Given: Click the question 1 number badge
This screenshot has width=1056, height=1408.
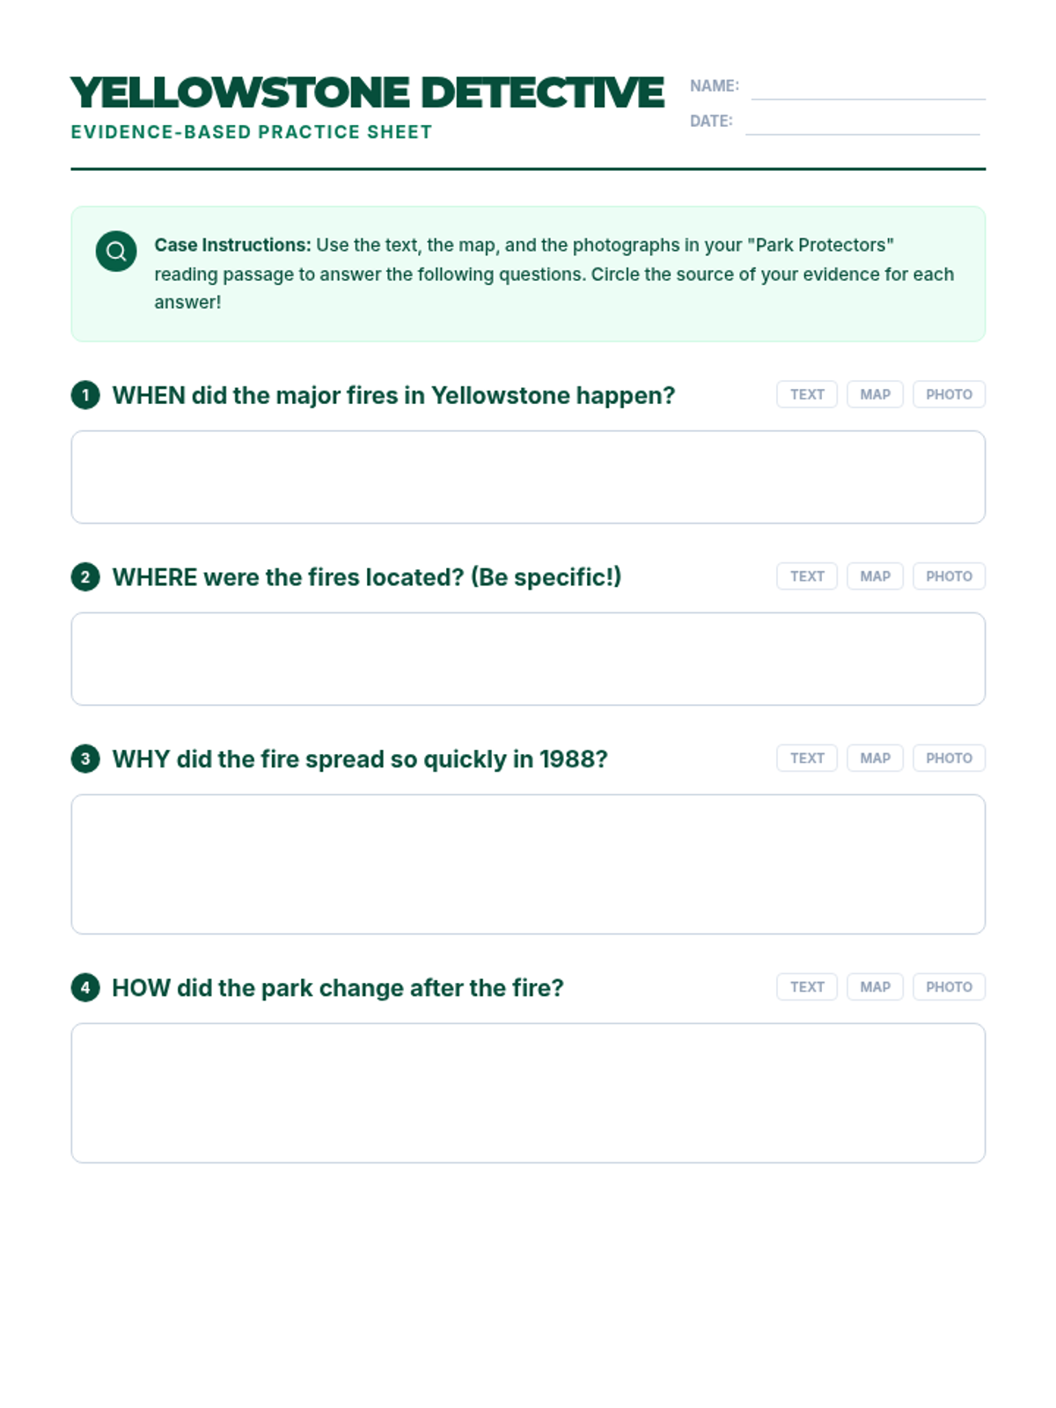Looking at the screenshot, I should 85,395.
